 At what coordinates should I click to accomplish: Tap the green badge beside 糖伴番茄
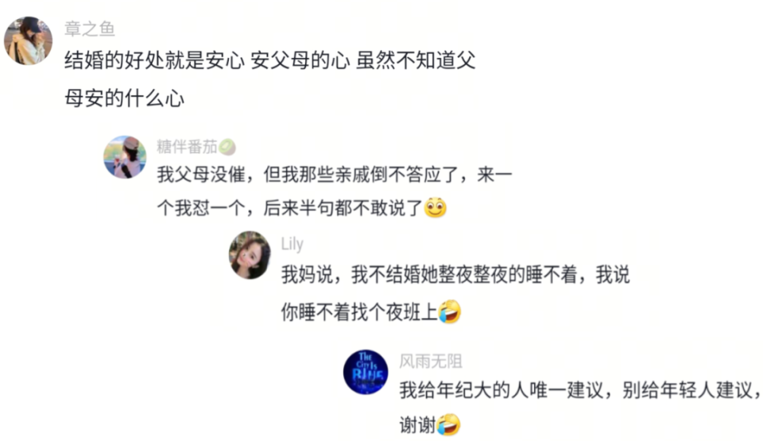point(227,147)
